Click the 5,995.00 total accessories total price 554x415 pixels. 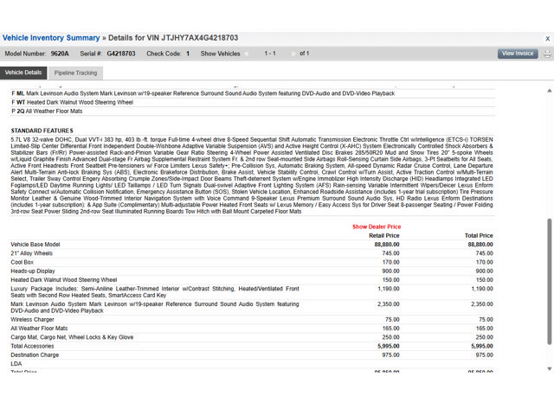click(482, 346)
